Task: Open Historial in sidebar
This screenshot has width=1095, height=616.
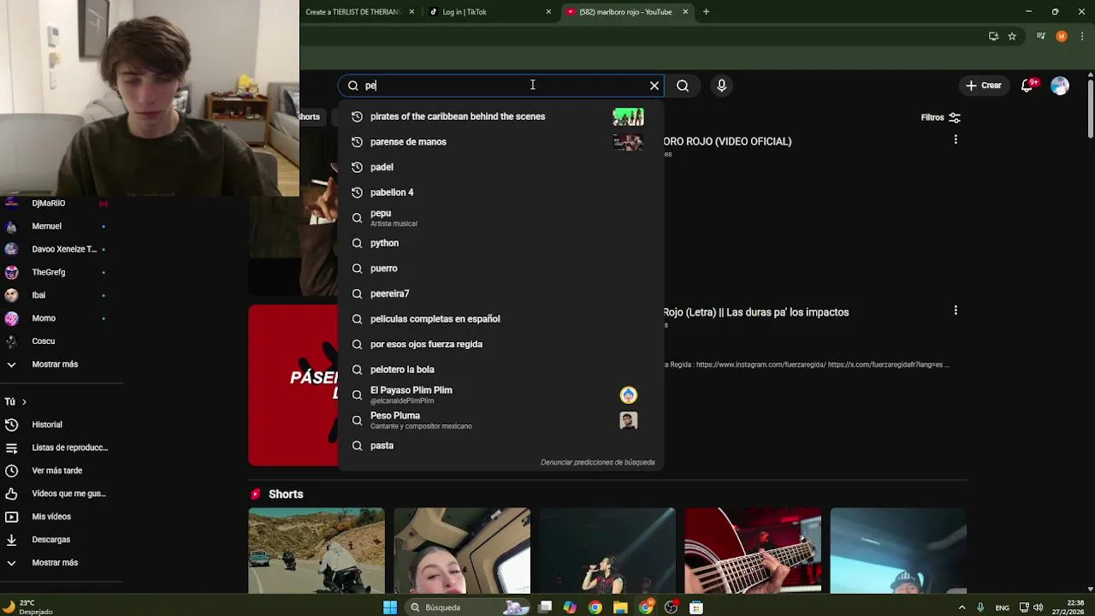Action: 56,424
